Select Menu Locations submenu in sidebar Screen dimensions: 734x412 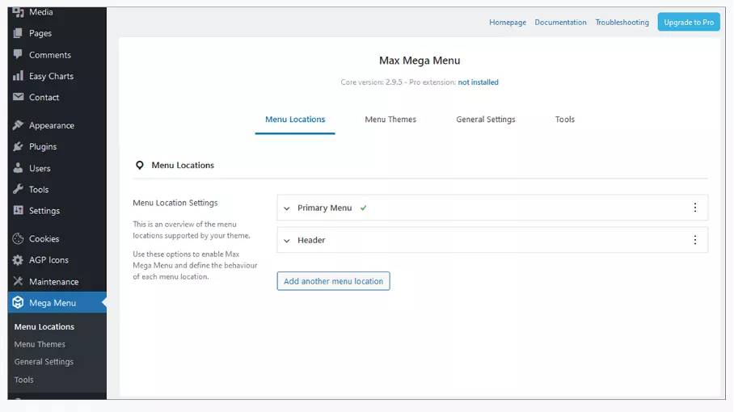click(x=44, y=326)
